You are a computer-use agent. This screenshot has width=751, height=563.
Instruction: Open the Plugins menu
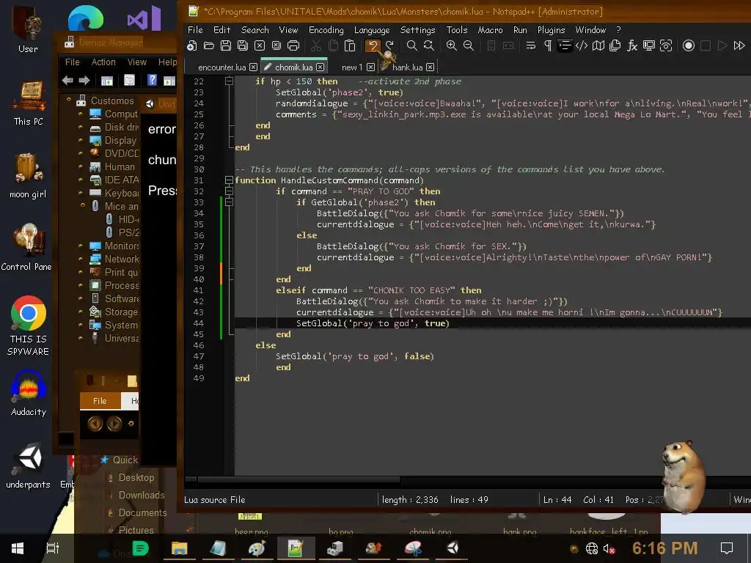pos(551,29)
